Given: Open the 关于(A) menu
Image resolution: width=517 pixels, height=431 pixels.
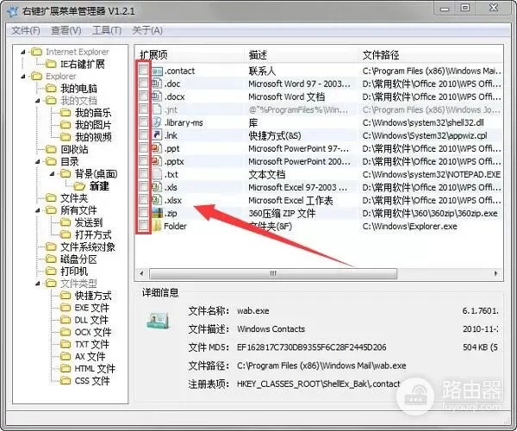Looking at the screenshot, I should click(147, 31).
